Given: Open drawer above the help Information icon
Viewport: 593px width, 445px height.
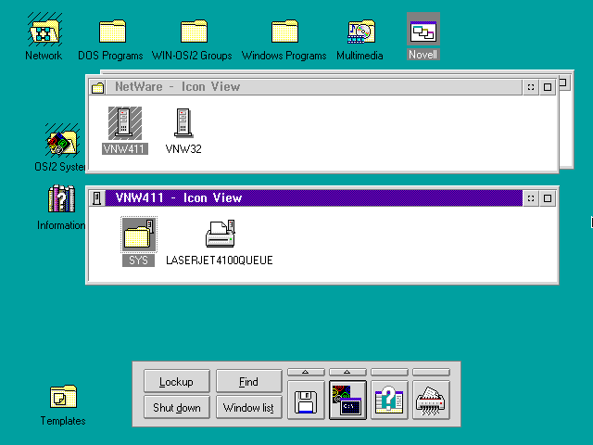Looking at the screenshot, I should [389, 373].
